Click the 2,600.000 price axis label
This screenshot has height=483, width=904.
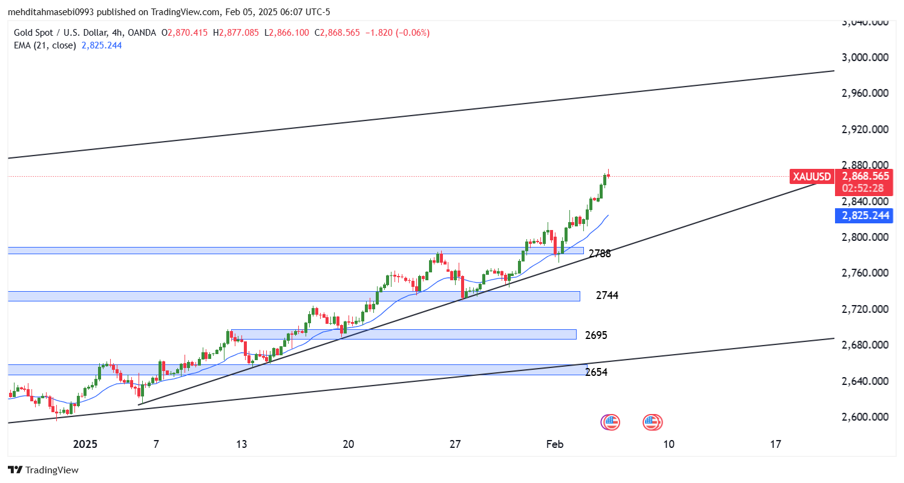[x=865, y=417]
